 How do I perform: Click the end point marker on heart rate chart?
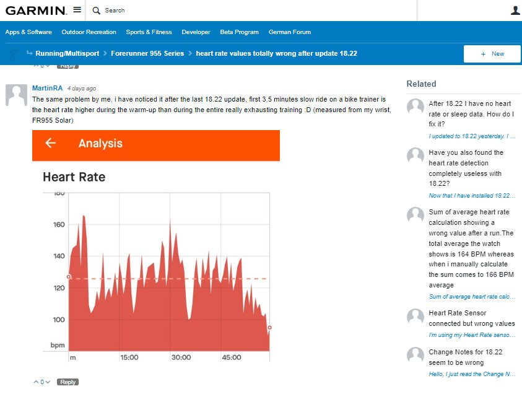point(269,328)
